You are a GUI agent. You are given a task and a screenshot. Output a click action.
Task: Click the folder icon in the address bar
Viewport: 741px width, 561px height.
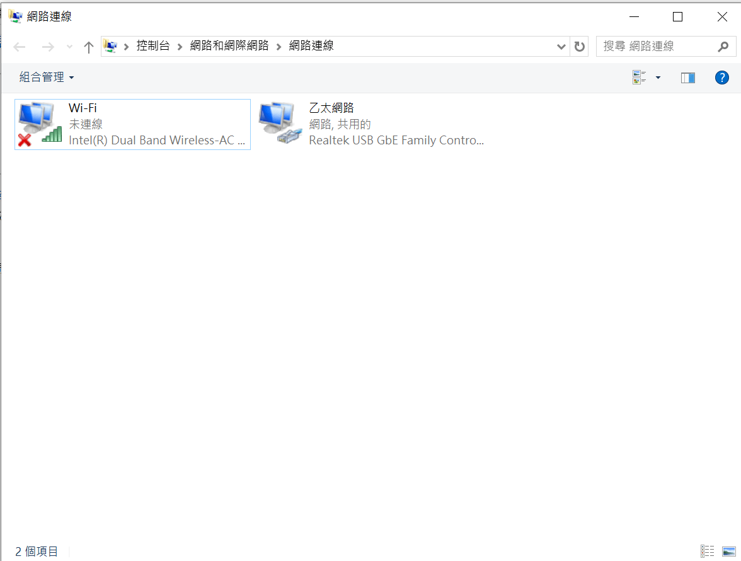[110, 46]
